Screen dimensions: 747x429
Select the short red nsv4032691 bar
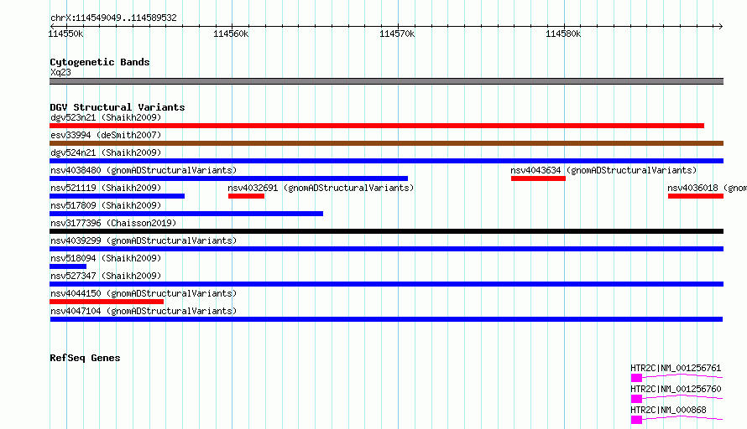[246, 196]
